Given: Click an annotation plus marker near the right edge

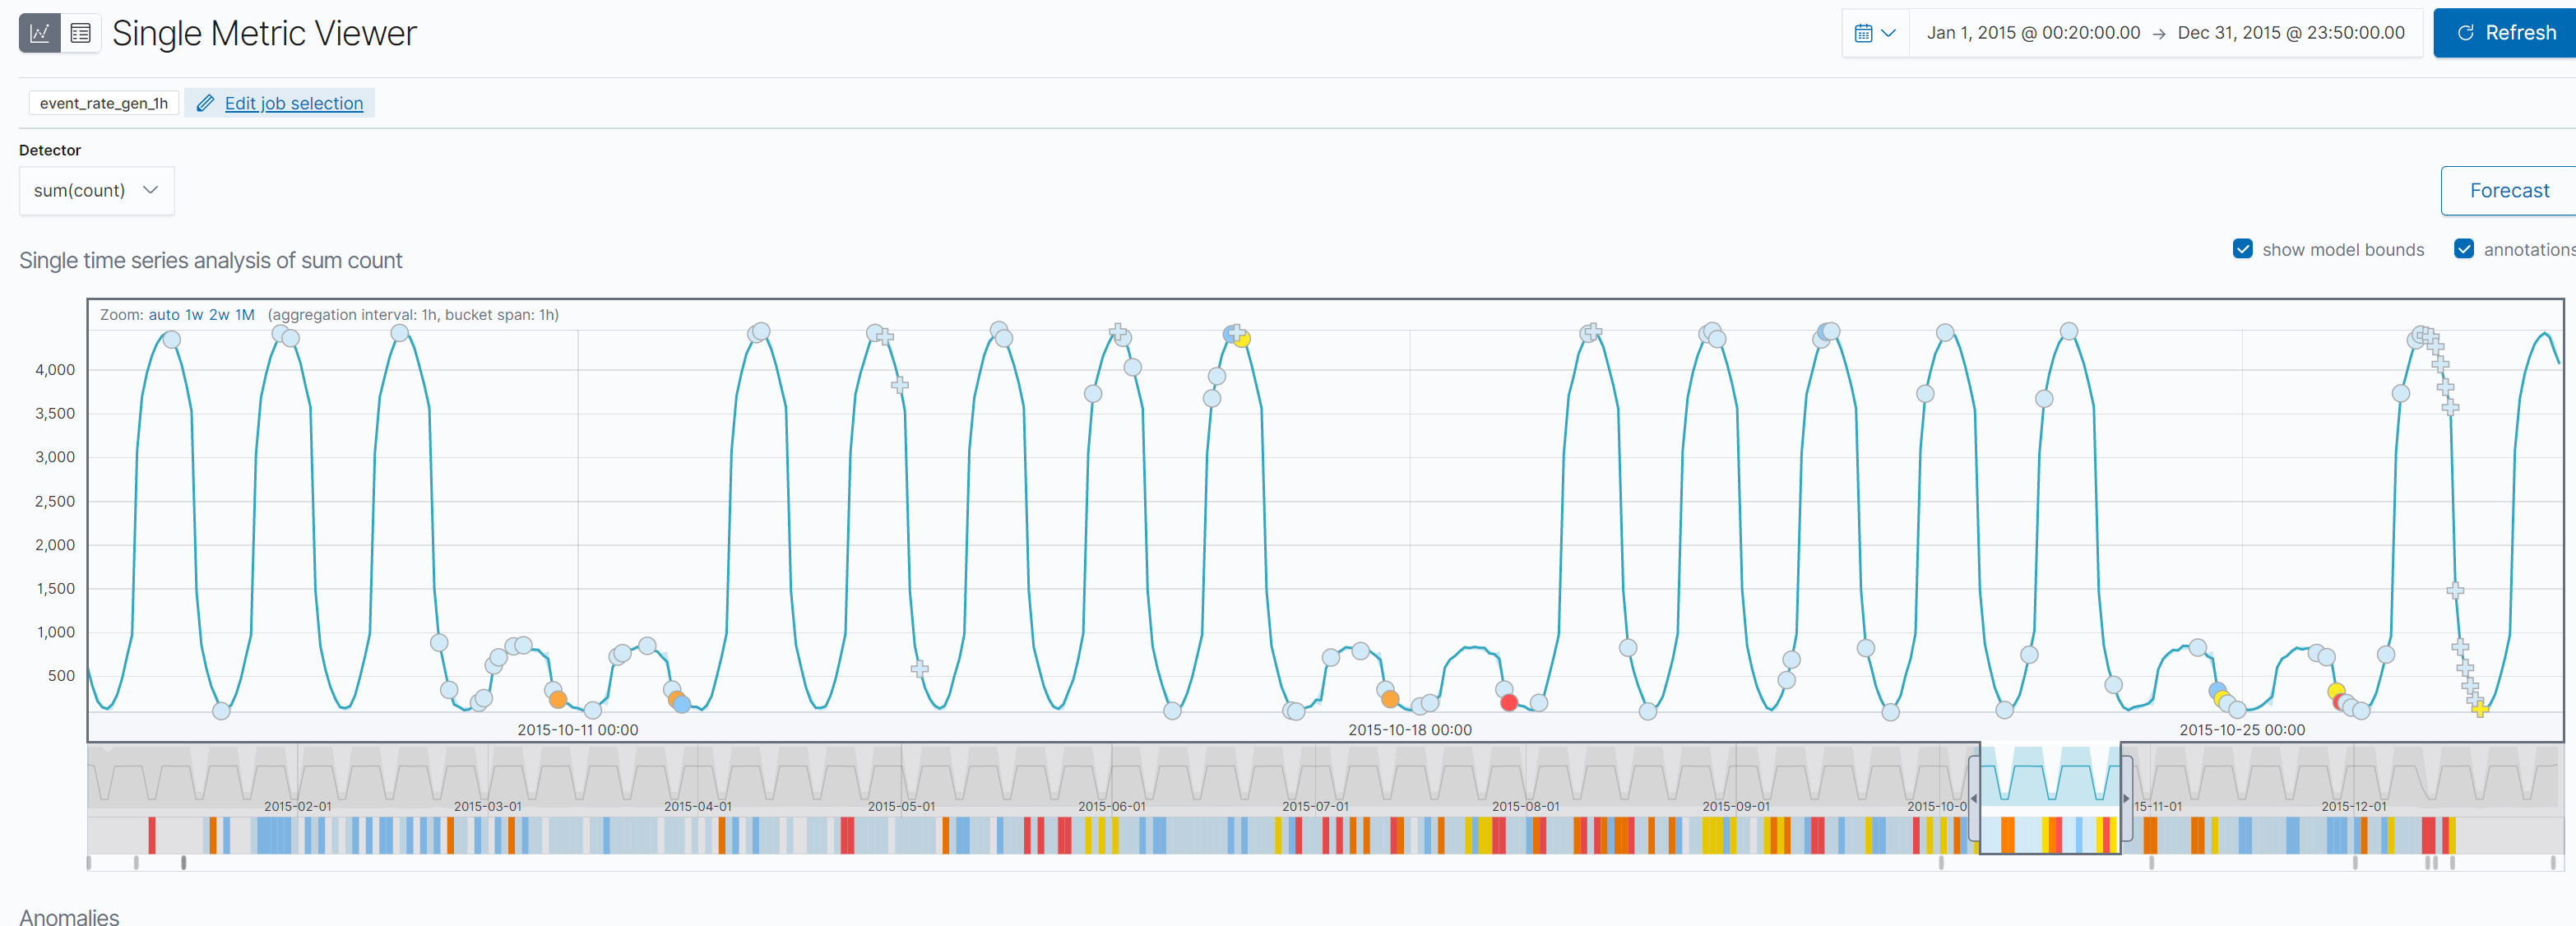Looking at the screenshot, I should 2454,591.
